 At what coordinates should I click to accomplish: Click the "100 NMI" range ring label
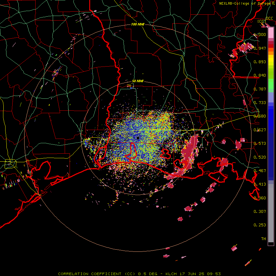pos(138,24)
